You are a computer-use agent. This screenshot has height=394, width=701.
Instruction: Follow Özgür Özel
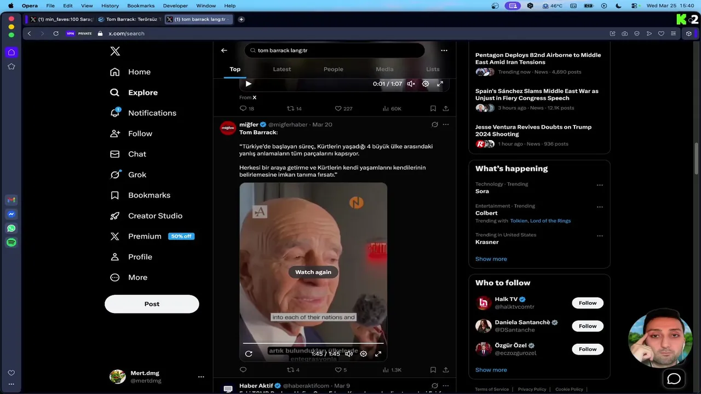click(x=588, y=349)
